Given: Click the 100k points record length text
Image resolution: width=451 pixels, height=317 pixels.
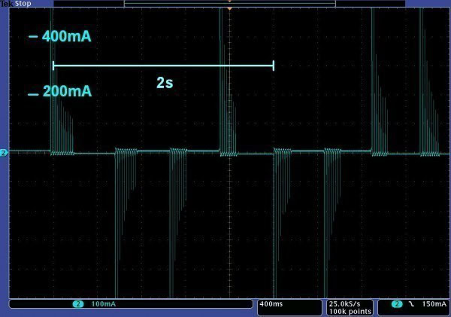Looking at the screenshot, I should [x=350, y=312].
